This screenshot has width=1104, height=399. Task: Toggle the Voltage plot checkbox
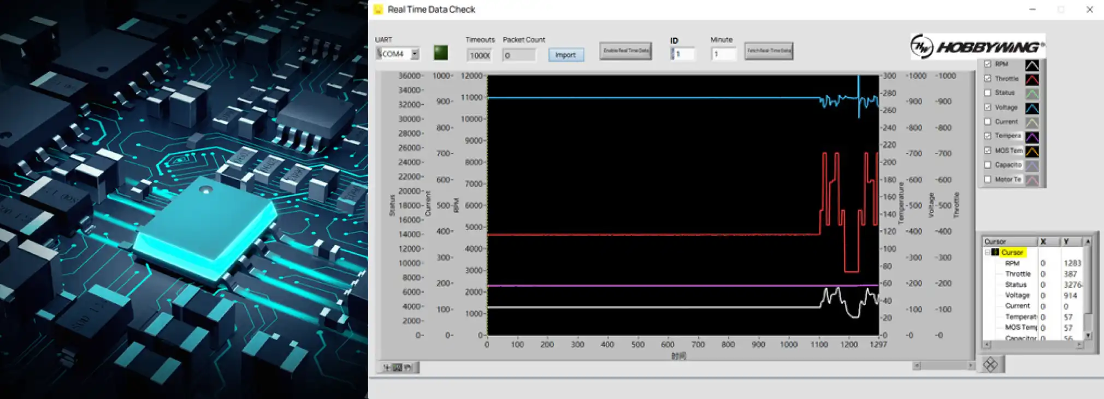pos(988,107)
